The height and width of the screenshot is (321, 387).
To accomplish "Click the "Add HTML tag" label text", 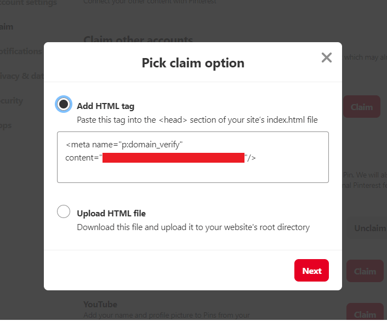I will click(105, 106).
